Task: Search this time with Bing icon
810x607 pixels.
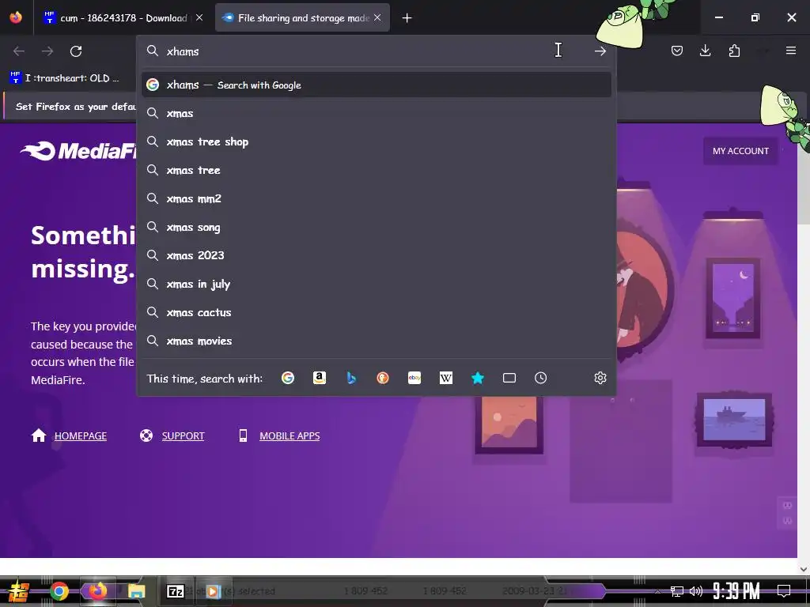Action: tap(351, 378)
